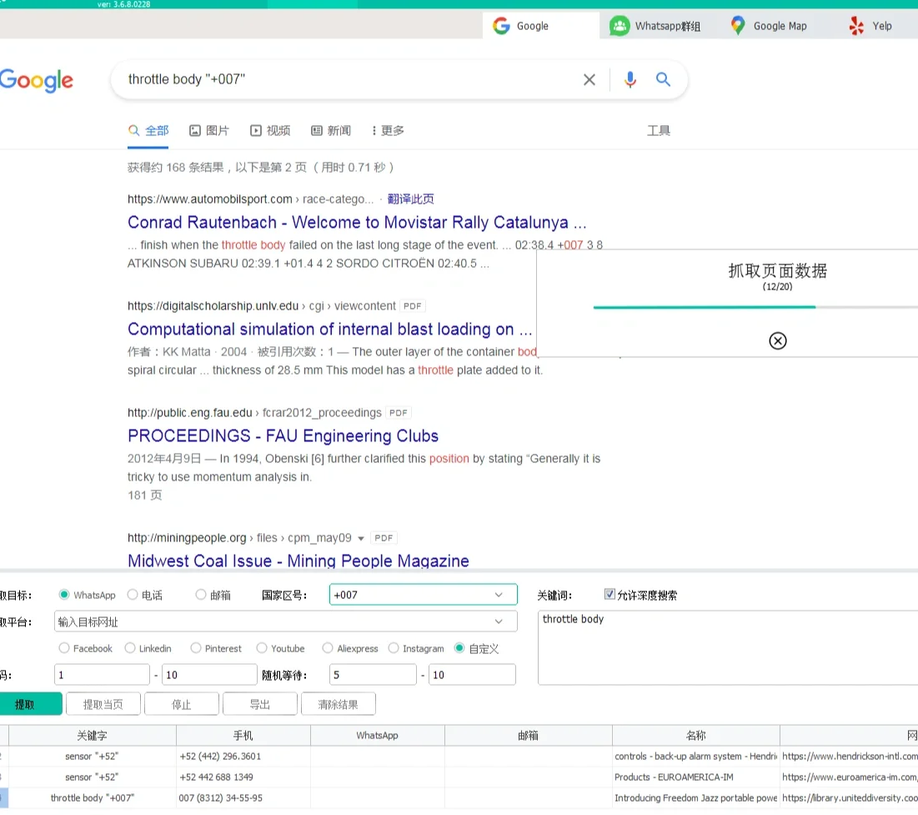
Task: Focus random wait maximum field showing 10
Action: click(472, 674)
